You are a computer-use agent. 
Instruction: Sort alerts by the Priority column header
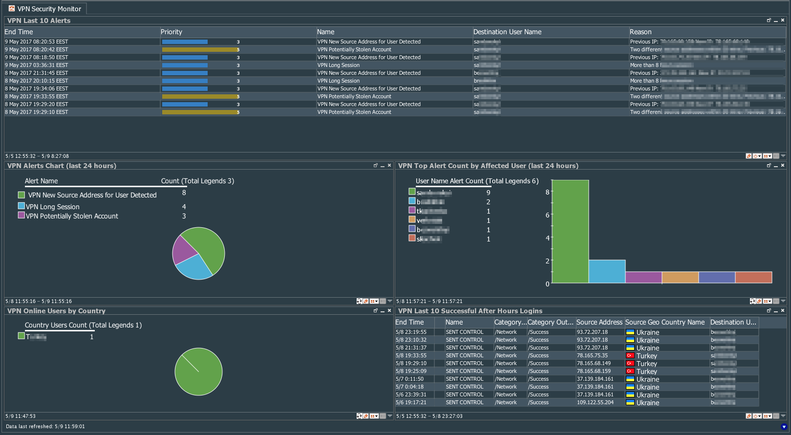(x=171, y=32)
